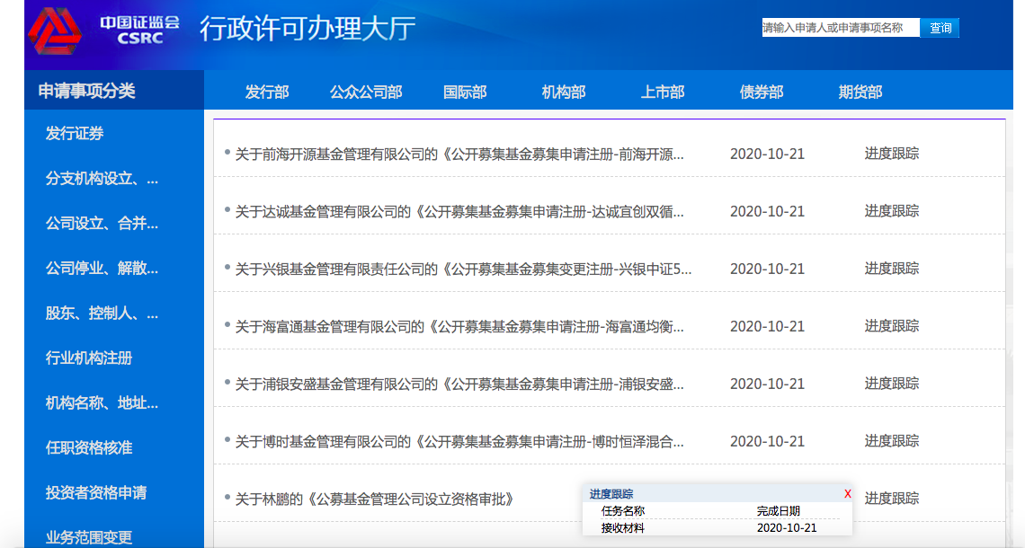Click the 进度跟踪 popup title
Image resolution: width=1025 pixels, height=548 pixels.
click(611, 494)
